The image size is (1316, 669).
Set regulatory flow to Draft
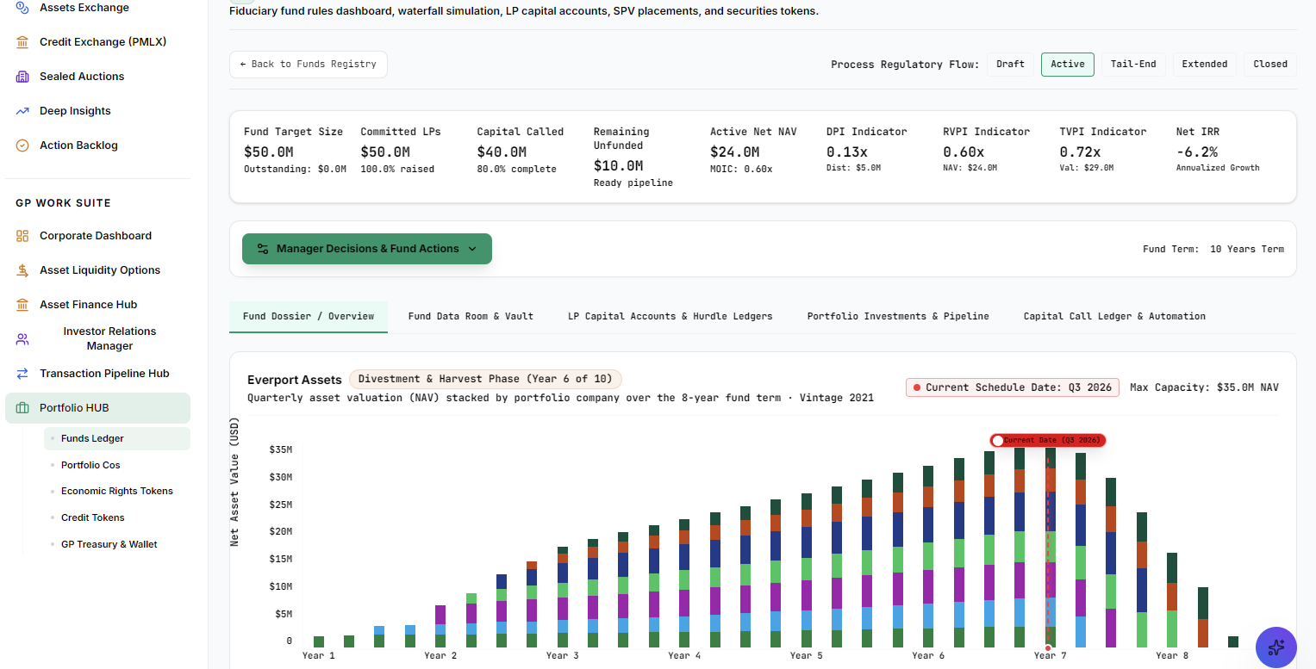tap(1010, 65)
